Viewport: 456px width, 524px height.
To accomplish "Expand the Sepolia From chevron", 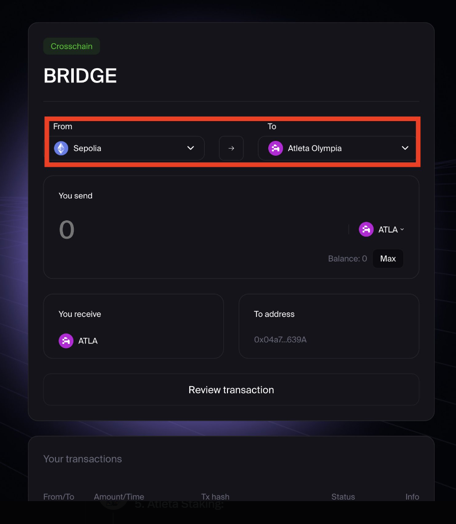I will tap(190, 148).
